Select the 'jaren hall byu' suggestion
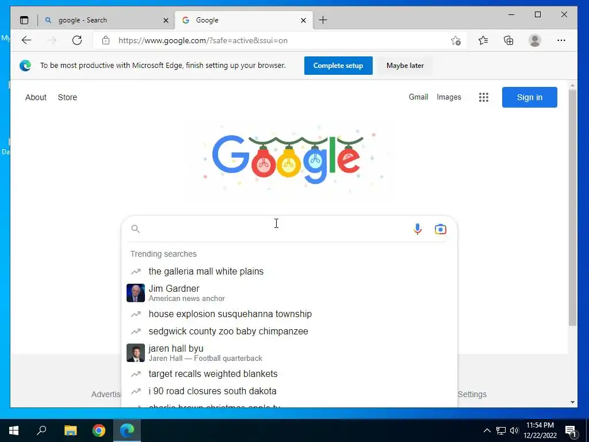This screenshot has width=589, height=442. coord(289,353)
